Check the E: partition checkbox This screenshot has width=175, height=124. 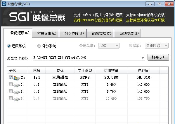[11, 91]
